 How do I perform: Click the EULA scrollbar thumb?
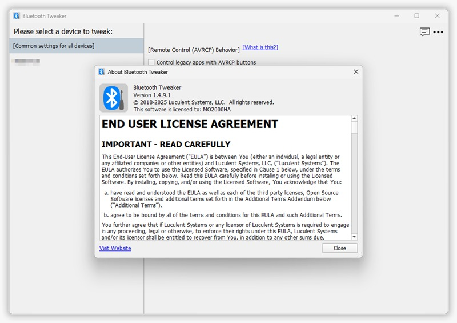point(354,128)
